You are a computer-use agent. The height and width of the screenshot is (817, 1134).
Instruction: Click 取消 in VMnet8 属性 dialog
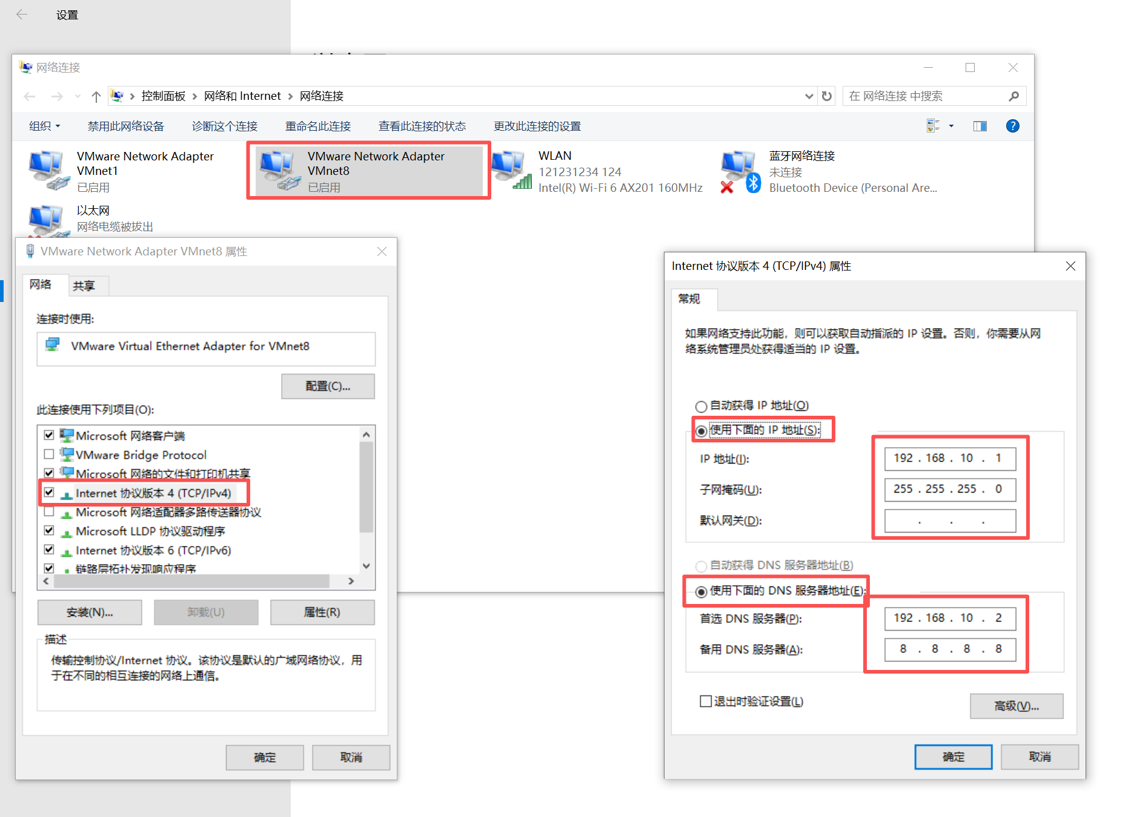[x=351, y=758]
